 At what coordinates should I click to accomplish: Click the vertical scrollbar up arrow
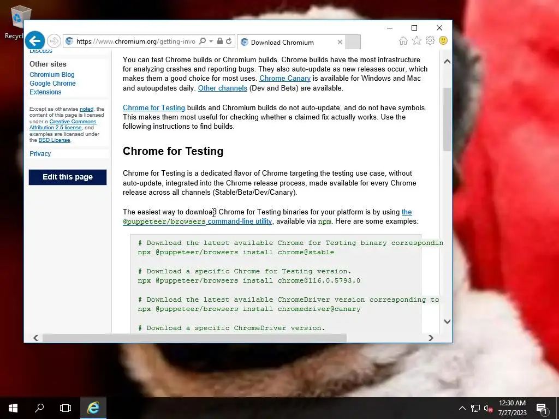(447, 61)
